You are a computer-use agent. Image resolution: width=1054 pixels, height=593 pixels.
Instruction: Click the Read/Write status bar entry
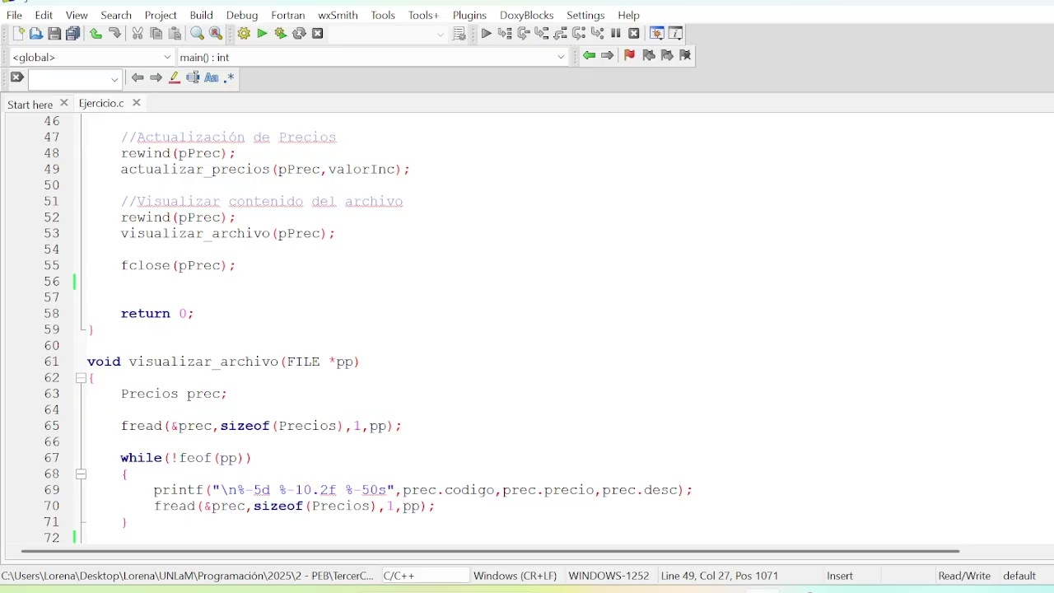(x=964, y=576)
